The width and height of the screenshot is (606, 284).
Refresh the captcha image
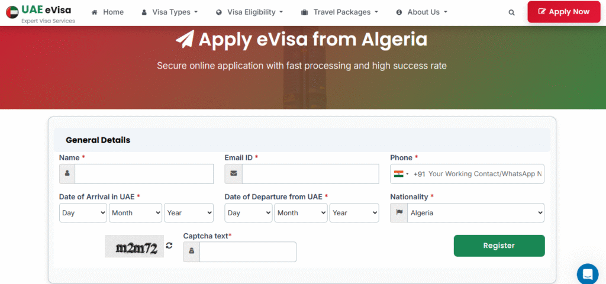click(169, 246)
